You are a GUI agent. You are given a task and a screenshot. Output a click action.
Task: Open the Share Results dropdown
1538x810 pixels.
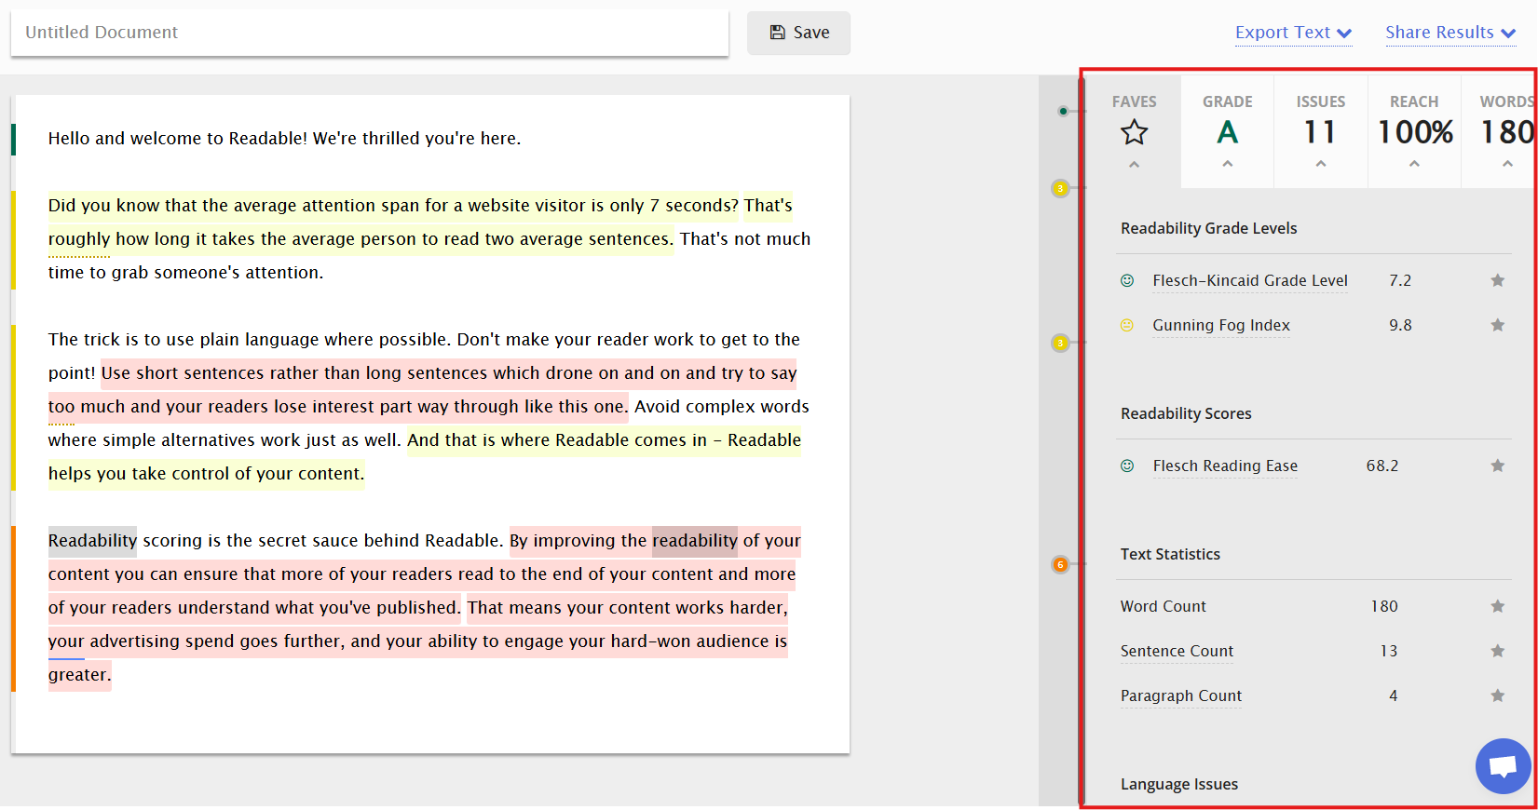(1450, 33)
